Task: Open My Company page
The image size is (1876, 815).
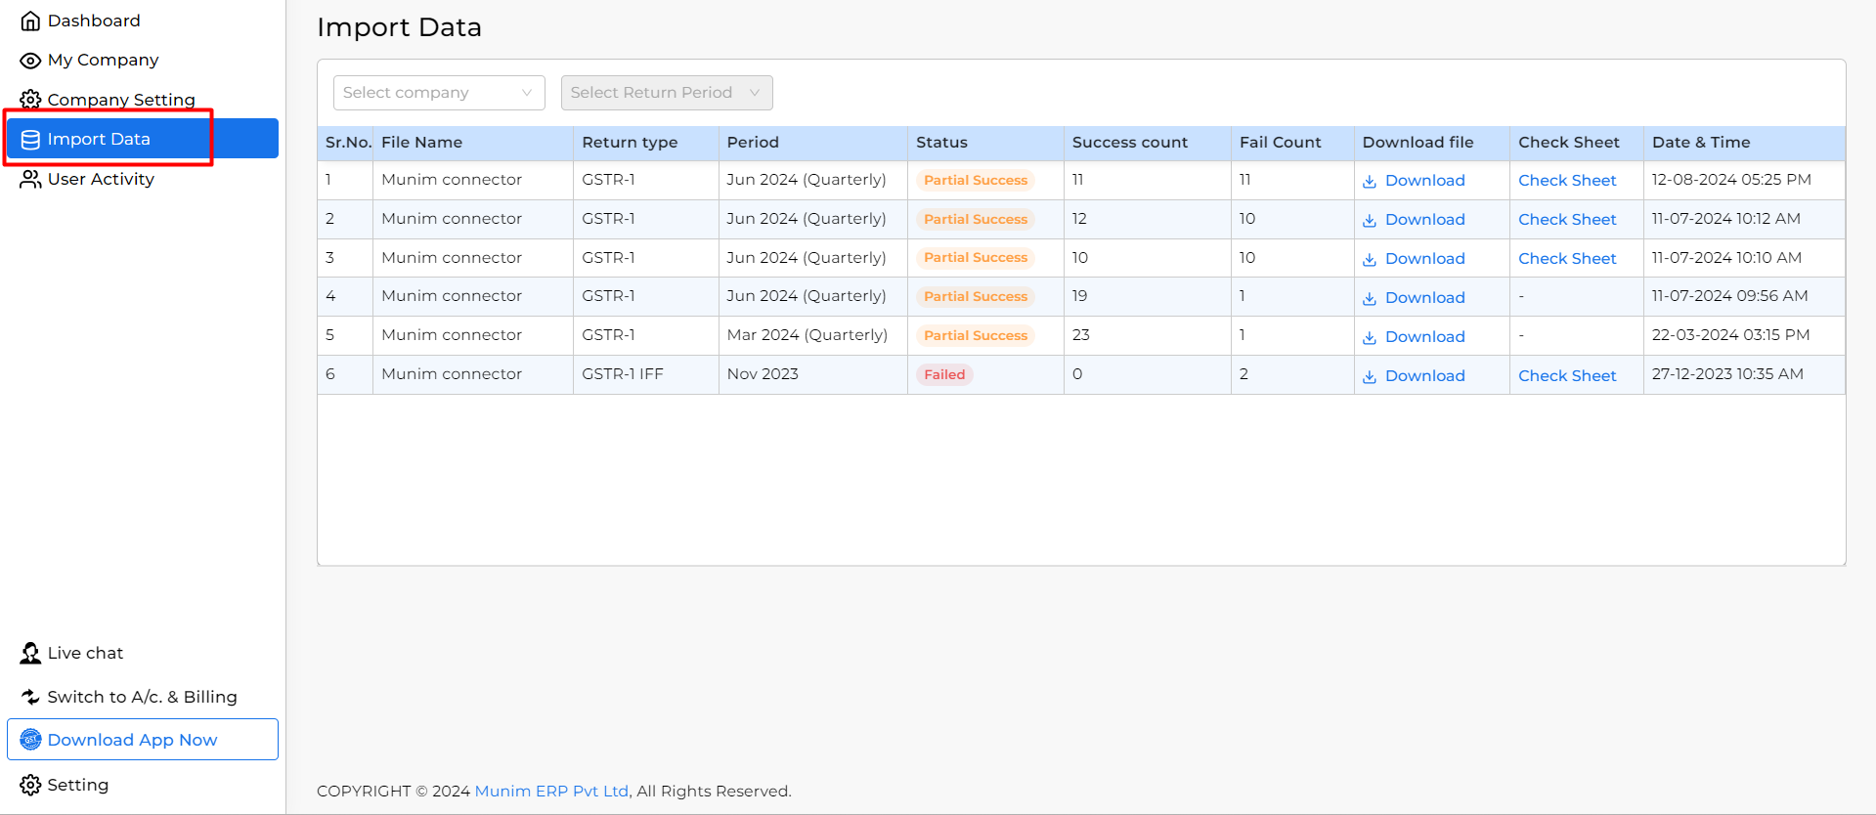Action: [103, 60]
